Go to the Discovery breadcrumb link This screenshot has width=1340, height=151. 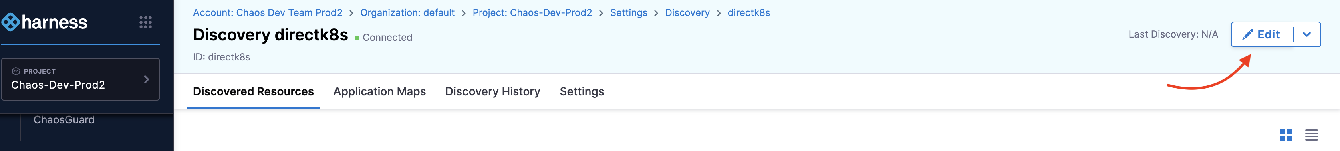(x=687, y=12)
